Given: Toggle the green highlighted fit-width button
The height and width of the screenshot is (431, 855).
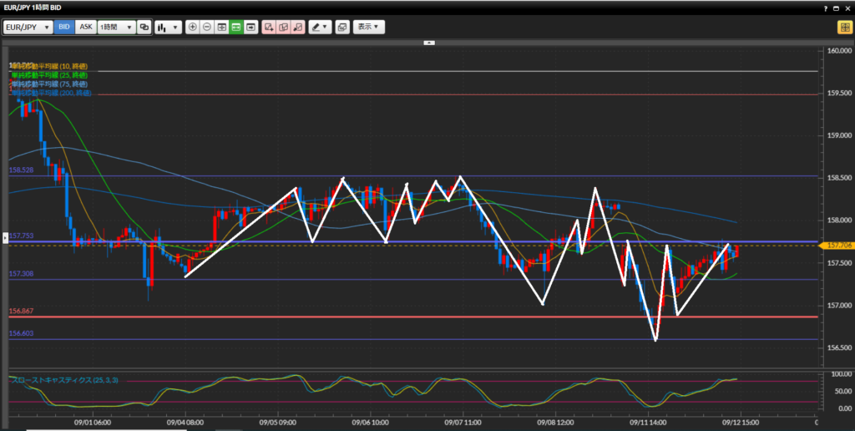Looking at the screenshot, I should (236, 27).
